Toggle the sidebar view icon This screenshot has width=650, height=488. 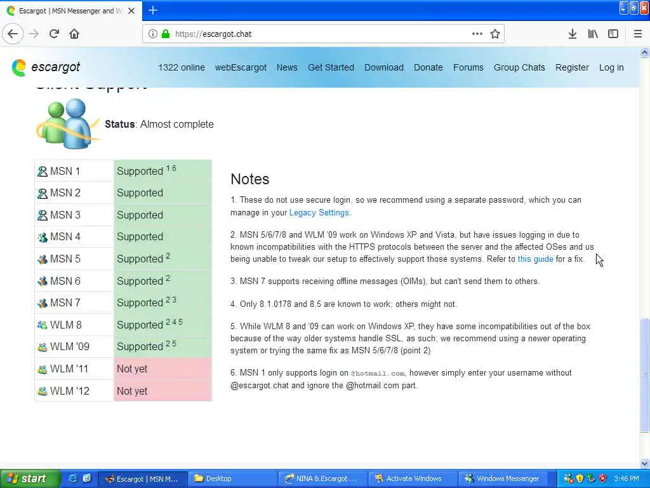pos(613,34)
